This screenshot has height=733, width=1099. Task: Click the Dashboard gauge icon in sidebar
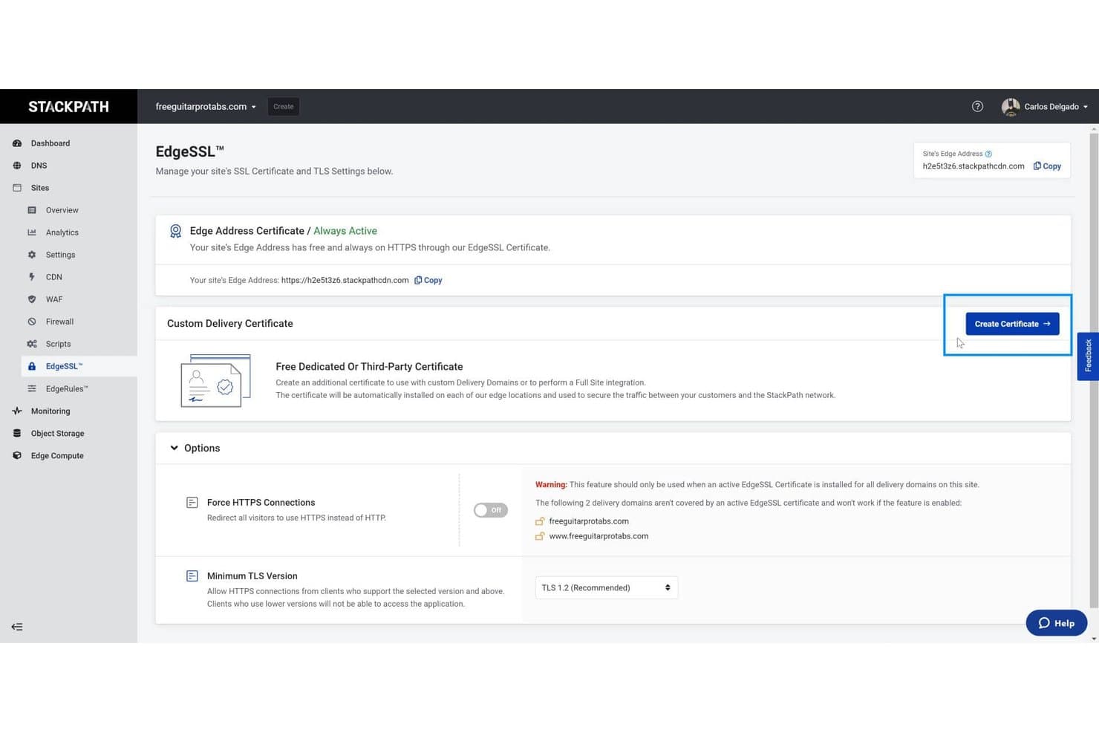pos(17,143)
